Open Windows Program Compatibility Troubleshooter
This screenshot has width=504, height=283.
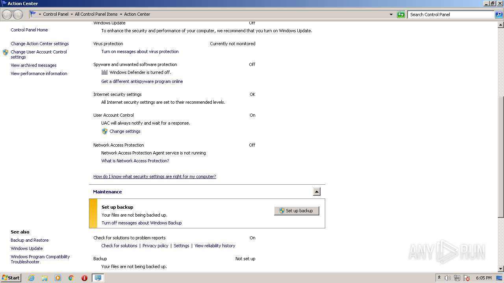click(x=40, y=259)
